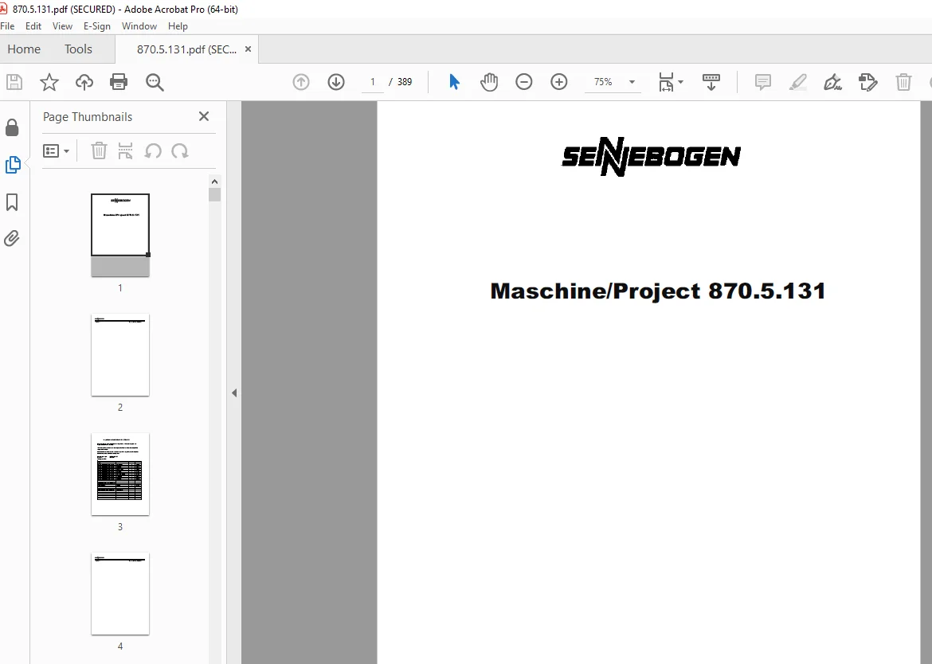
Task: Zoom out with the minus icon
Action: (523, 82)
